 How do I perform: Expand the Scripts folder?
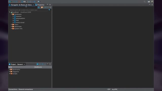(x=10, y=74)
